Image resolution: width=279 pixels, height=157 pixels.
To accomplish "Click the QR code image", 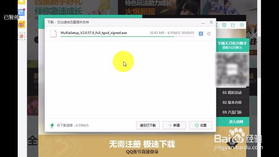I will [232, 69].
